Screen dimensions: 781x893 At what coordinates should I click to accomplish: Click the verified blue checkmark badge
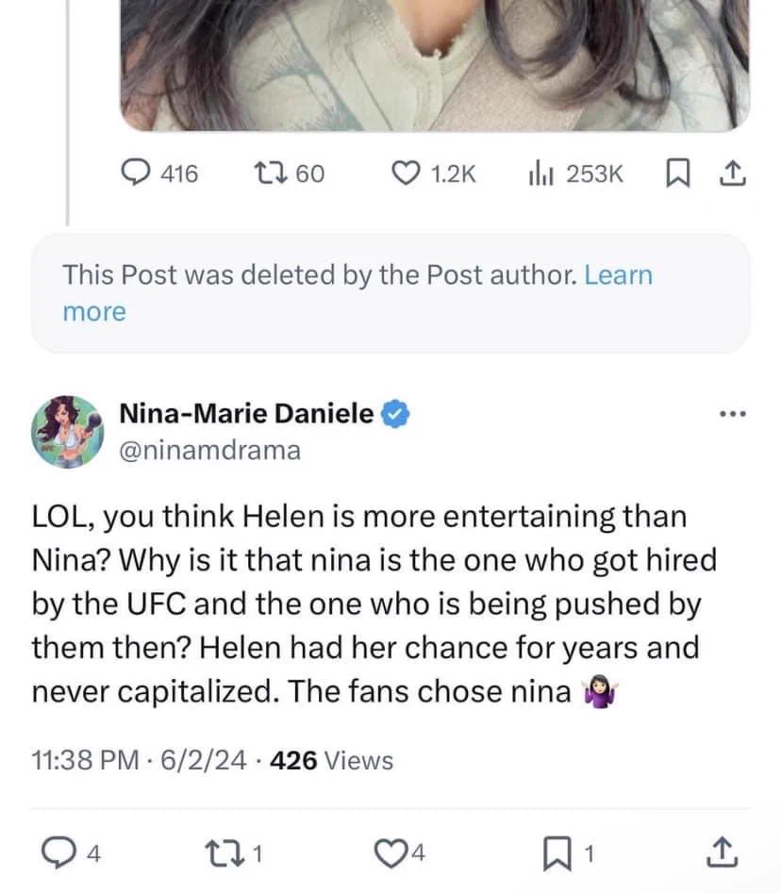click(x=395, y=413)
